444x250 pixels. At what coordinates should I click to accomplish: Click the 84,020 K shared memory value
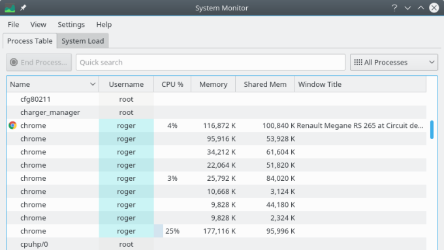click(281, 178)
